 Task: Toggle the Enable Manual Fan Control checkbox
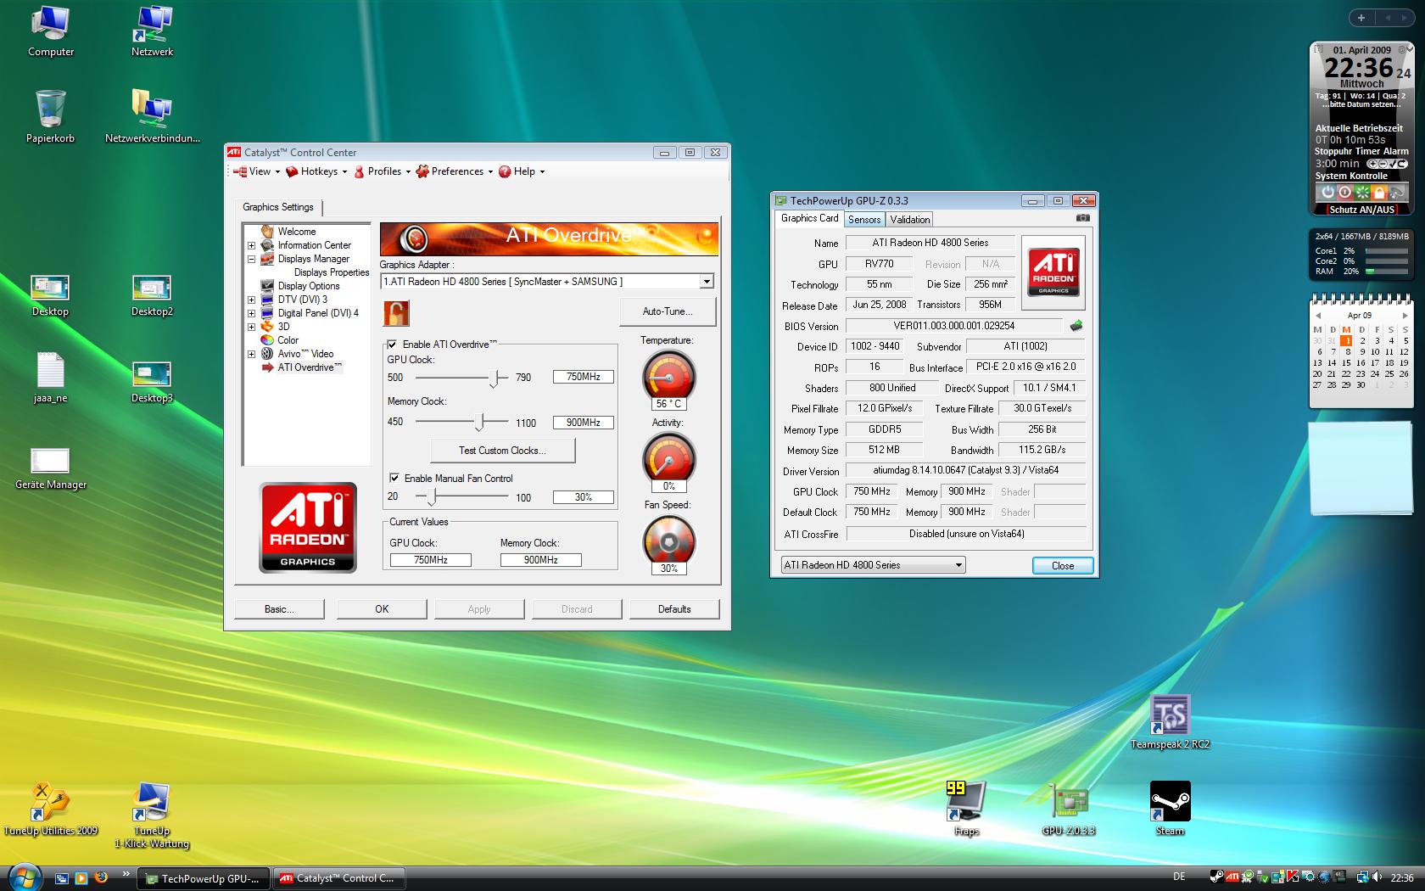tap(394, 479)
